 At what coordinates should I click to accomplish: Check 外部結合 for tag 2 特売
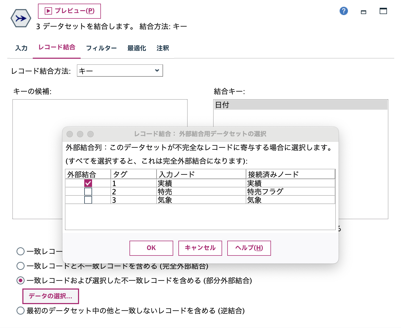[x=88, y=192]
